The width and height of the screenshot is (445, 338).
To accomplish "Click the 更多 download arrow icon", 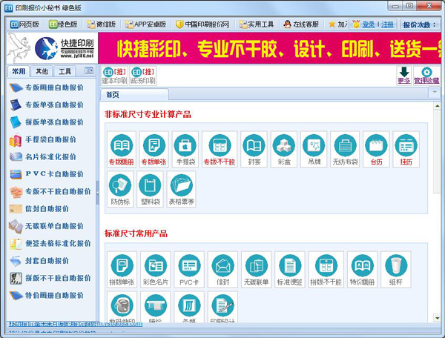I will coord(403,75).
